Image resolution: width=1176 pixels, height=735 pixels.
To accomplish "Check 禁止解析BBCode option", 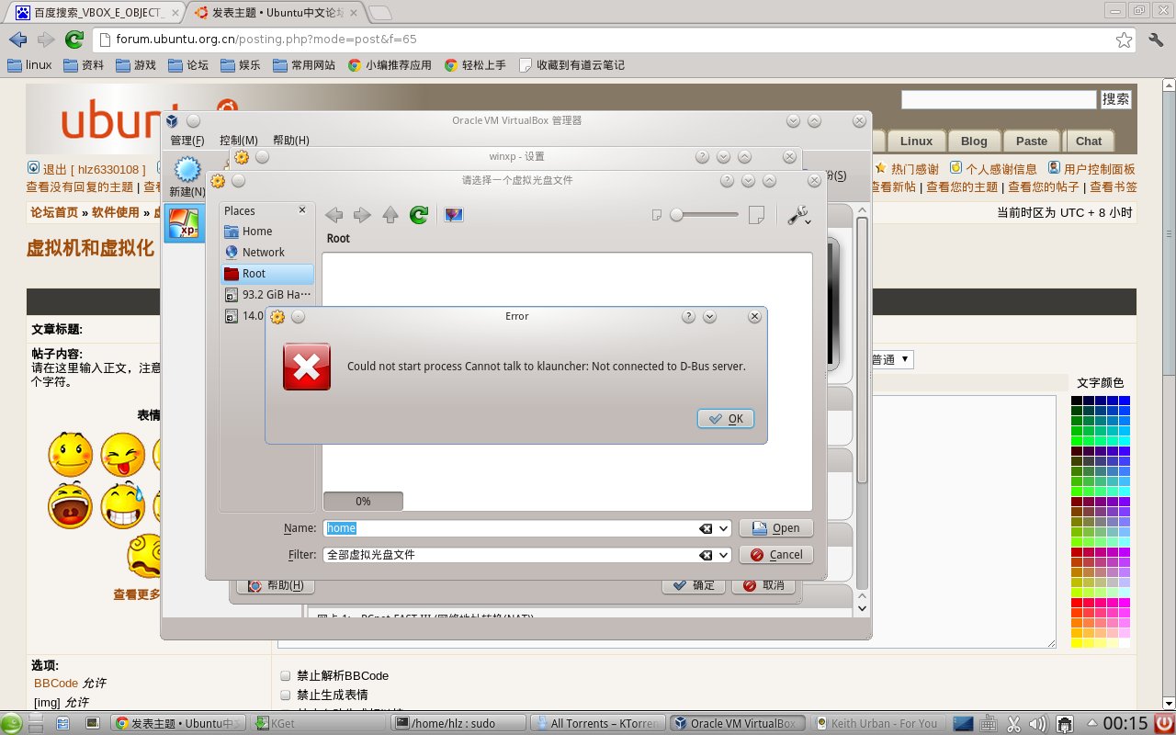I will click(285, 675).
